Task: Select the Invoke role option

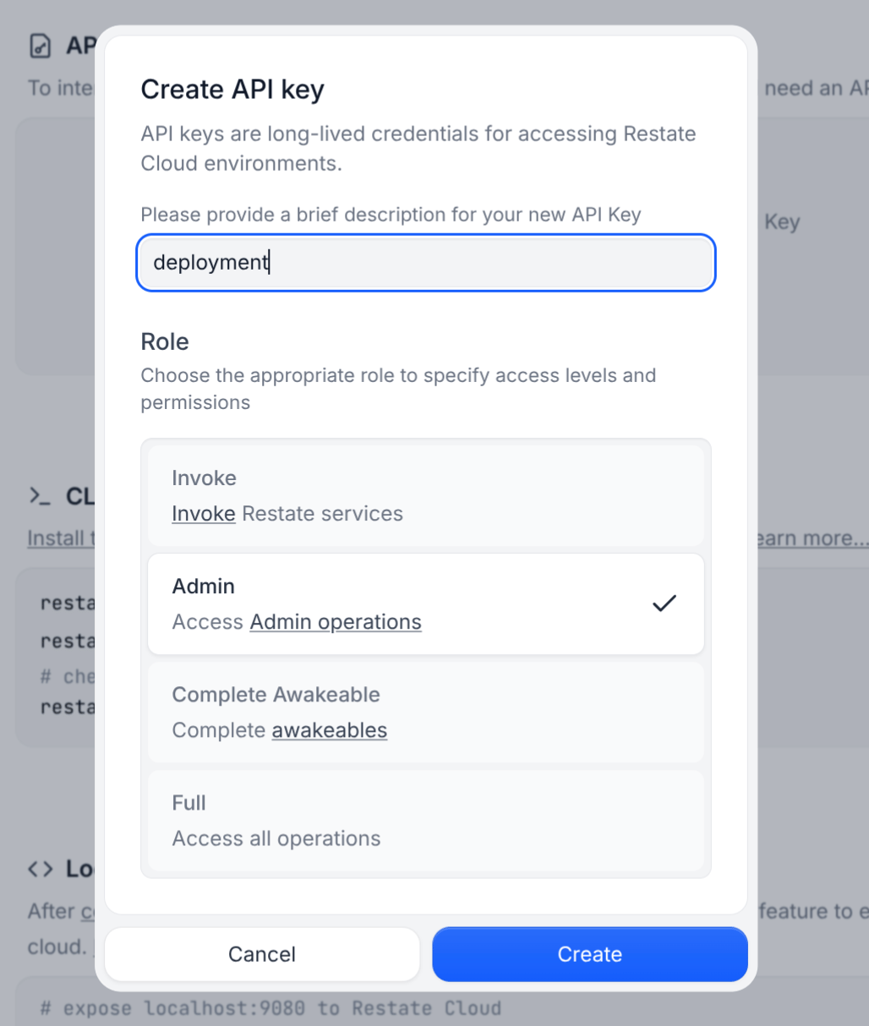Action: pos(426,495)
